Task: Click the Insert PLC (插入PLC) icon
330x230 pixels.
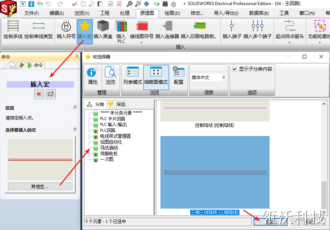Action: click(121, 31)
